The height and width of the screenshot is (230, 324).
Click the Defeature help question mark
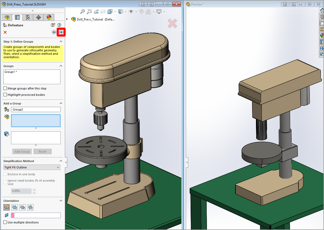(59, 25)
